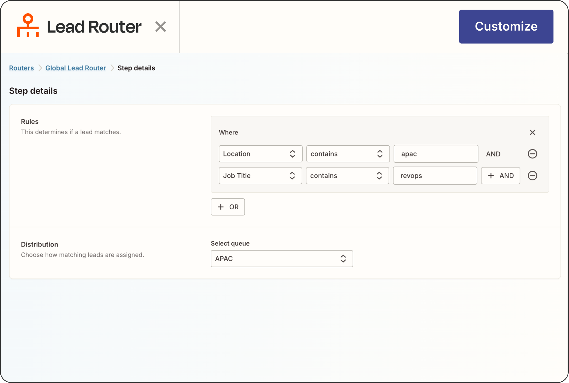Add a rule group with + OR
569x383 pixels.
(x=228, y=207)
